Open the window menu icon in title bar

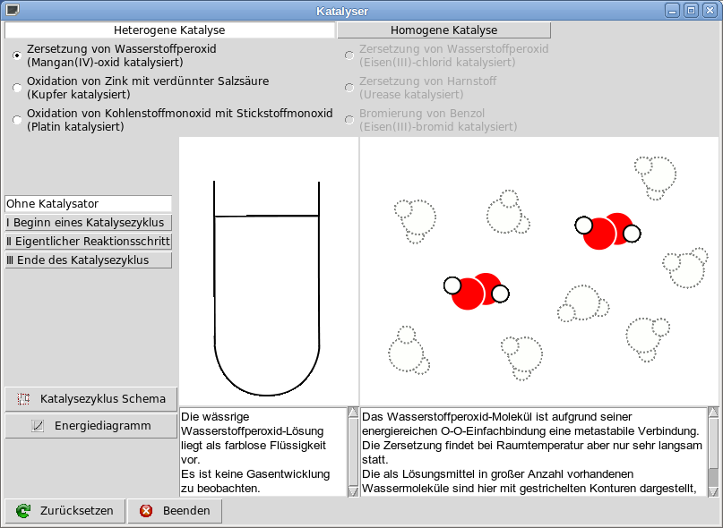[12, 11]
